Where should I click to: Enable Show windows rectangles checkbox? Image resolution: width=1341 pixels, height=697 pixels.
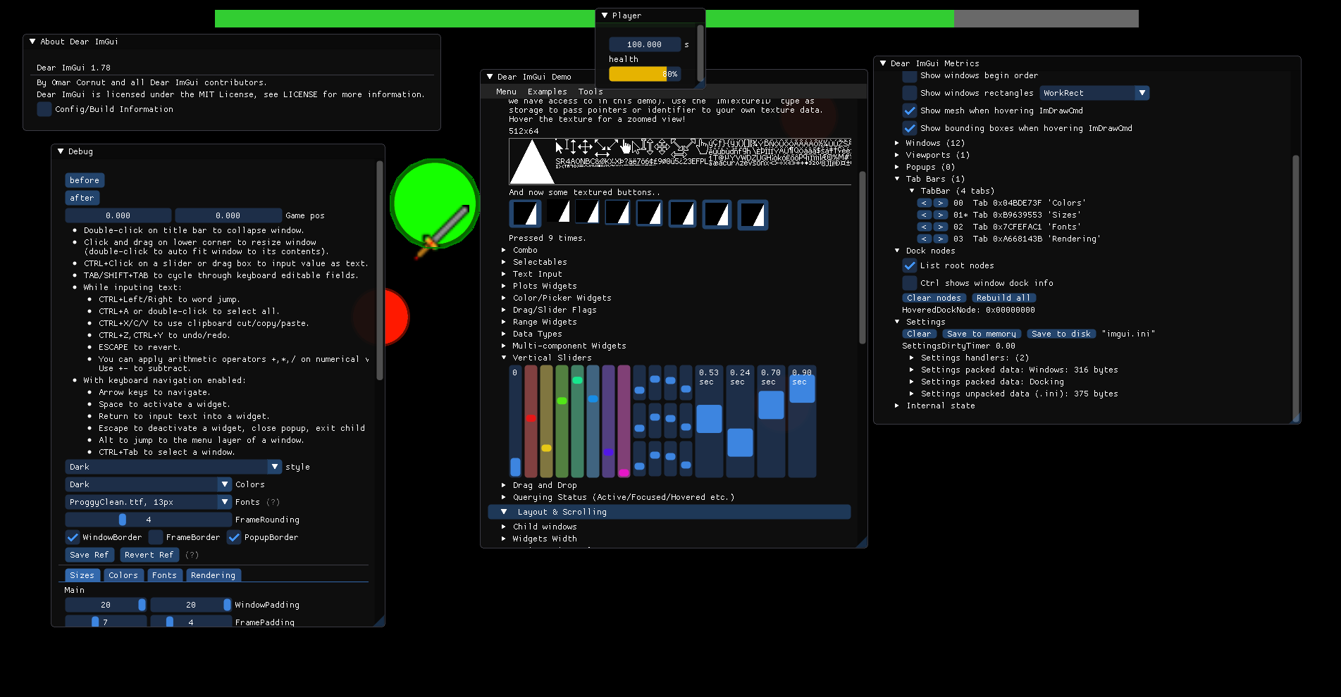[910, 93]
